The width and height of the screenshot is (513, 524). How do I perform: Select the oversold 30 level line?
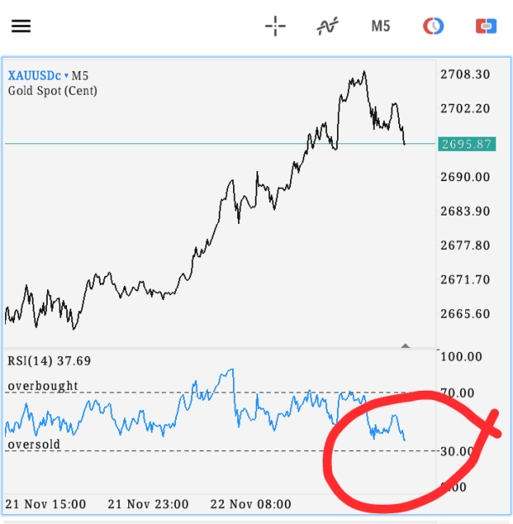pyautogui.click(x=220, y=451)
